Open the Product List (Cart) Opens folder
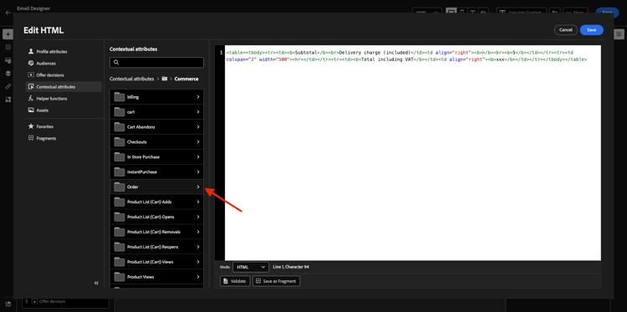This screenshot has width=627, height=312. [157, 217]
